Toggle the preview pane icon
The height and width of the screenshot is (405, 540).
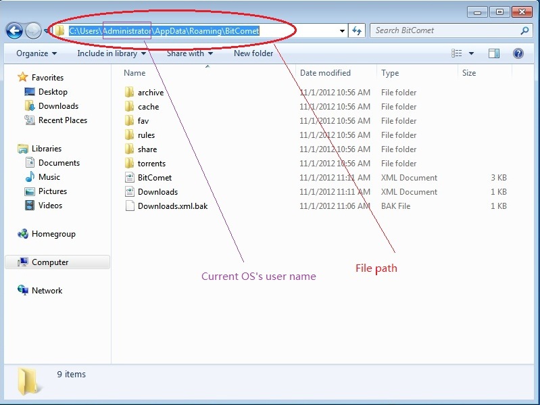coord(494,53)
